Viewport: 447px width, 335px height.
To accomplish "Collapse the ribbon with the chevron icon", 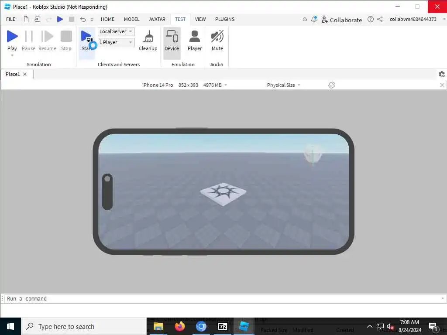I will pos(305,19).
